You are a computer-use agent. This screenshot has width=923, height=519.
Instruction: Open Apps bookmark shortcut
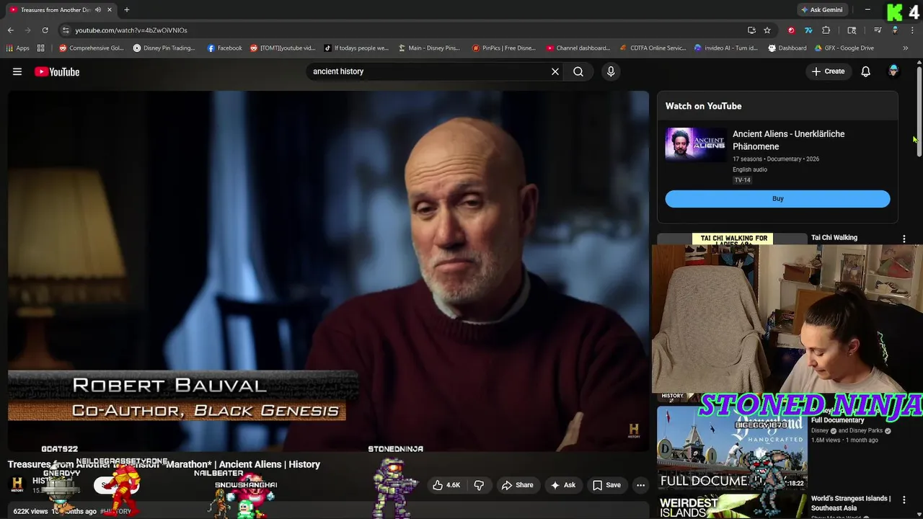click(x=18, y=48)
